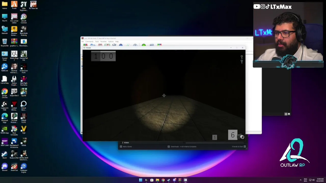Select Black Myth Wukong desktop icon

click(x=24, y=30)
